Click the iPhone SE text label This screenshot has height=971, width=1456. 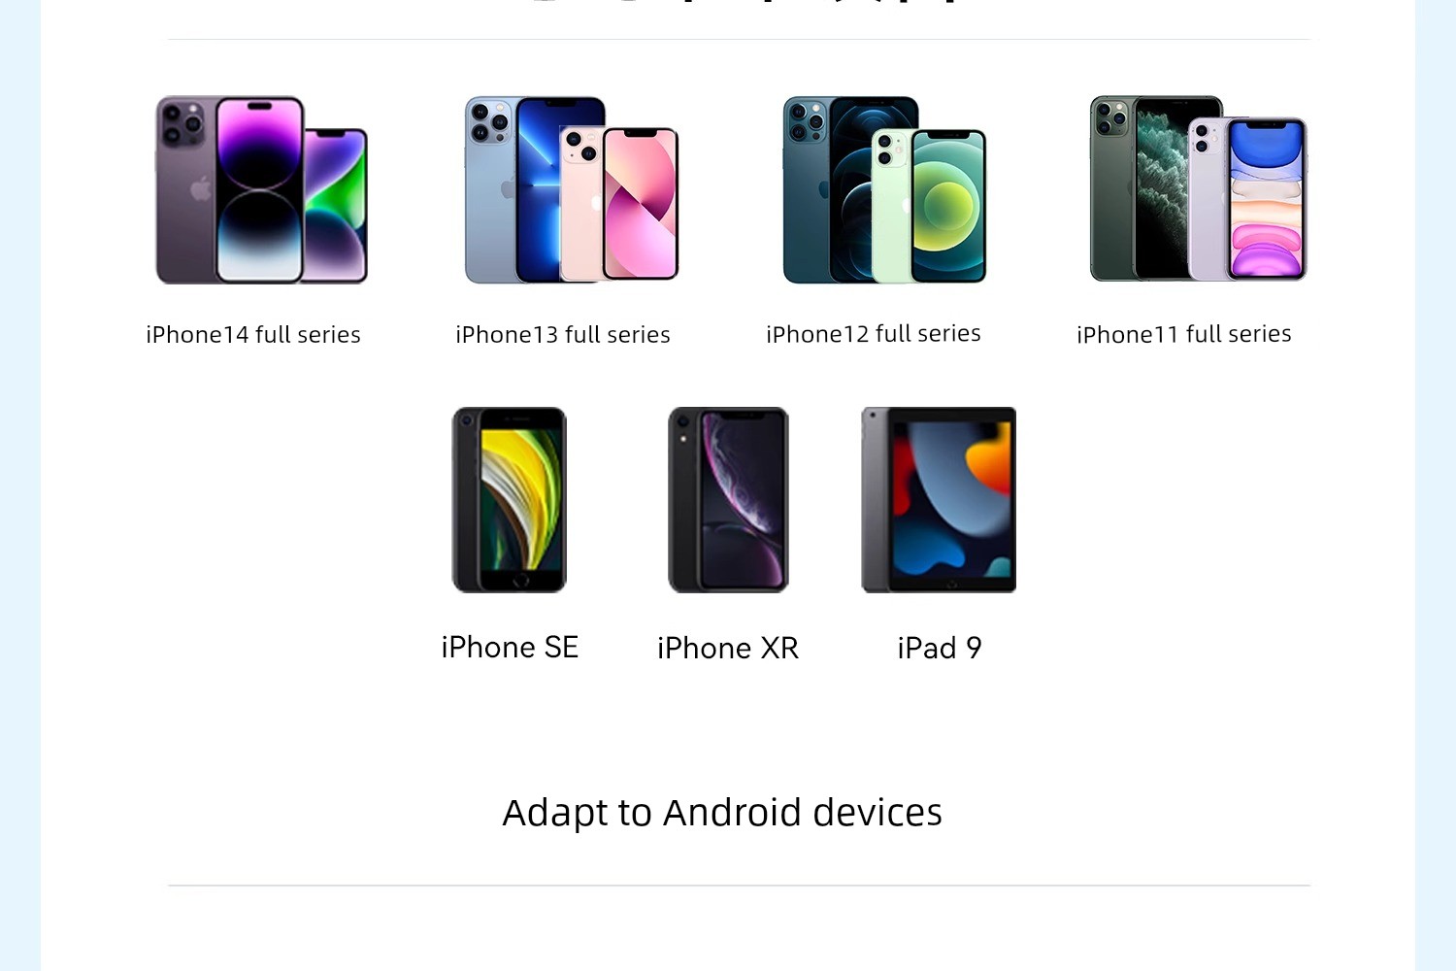(x=510, y=648)
